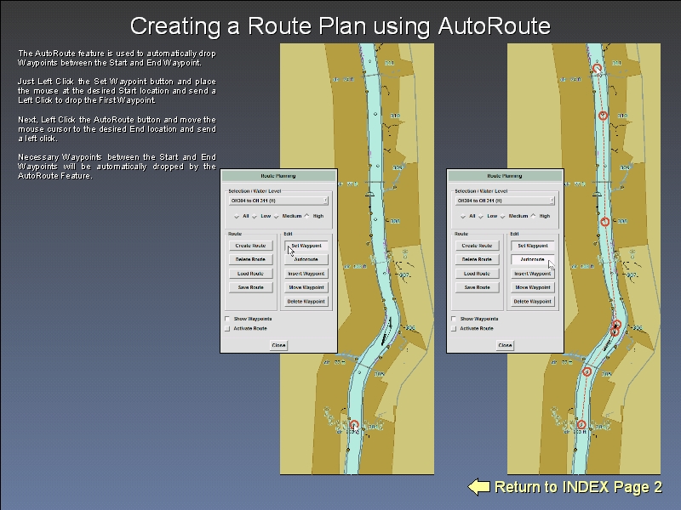
Task: Close the left Route Planning dialog via Close
Action: point(278,345)
